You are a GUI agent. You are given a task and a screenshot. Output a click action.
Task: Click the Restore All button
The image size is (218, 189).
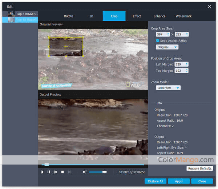point(156,181)
